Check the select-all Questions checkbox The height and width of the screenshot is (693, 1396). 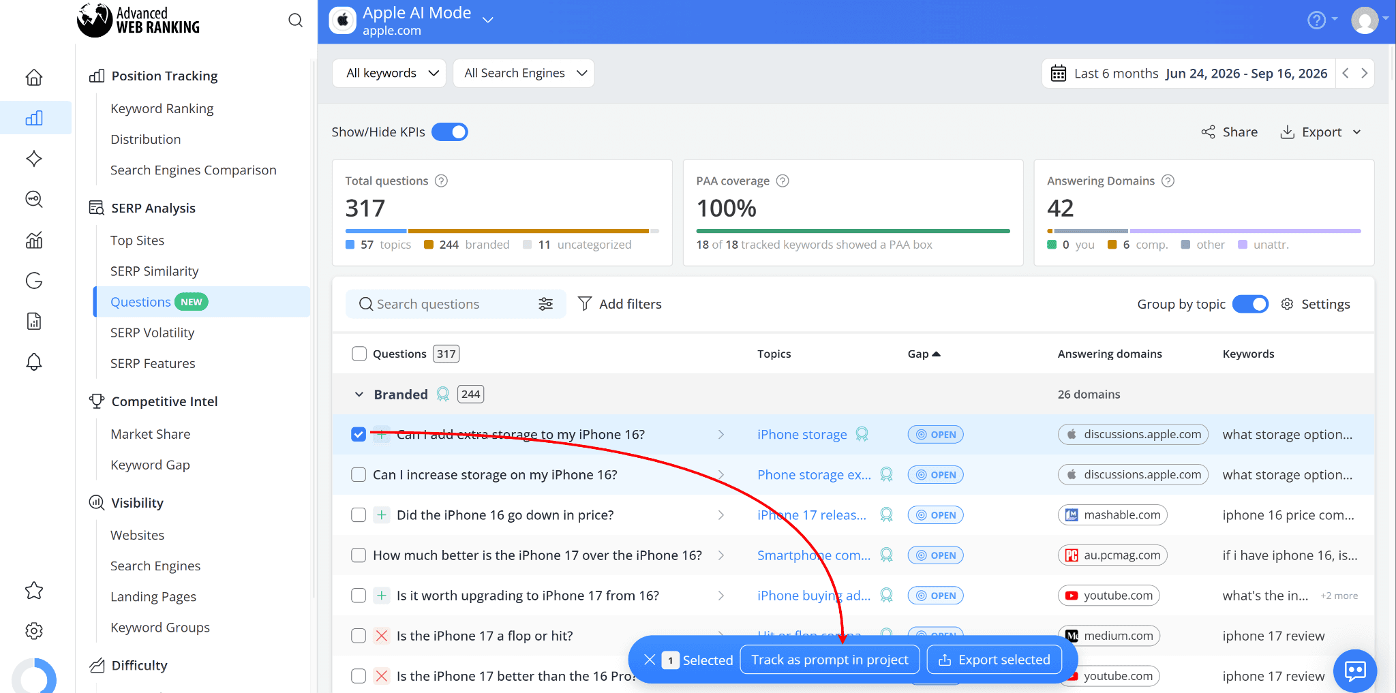pyautogui.click(x=359, y=354)
